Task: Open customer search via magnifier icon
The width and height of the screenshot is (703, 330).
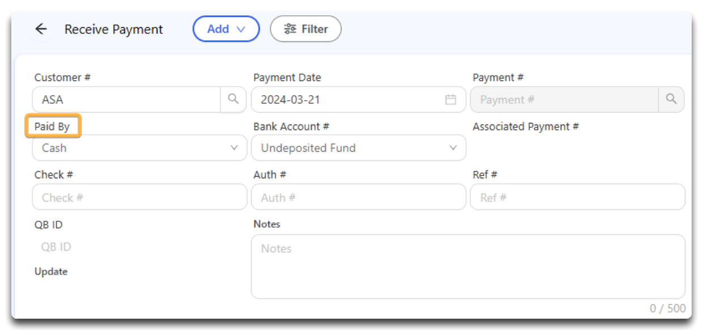Action: pos(233,99)
